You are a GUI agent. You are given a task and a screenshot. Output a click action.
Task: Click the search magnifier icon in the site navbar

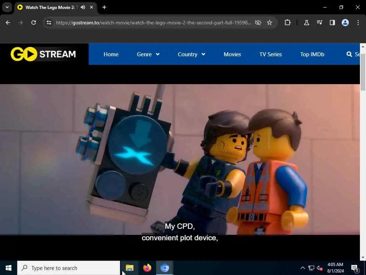pos(349,54)
